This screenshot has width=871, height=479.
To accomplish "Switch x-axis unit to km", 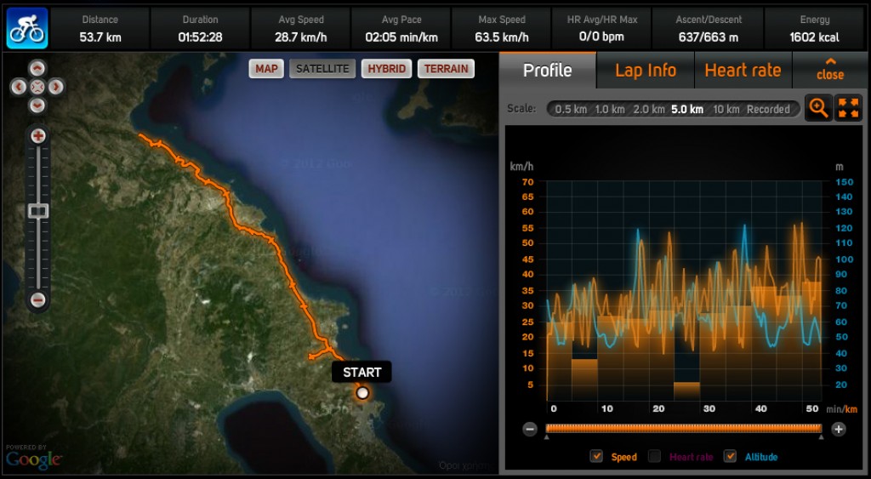I will (851, 409).
